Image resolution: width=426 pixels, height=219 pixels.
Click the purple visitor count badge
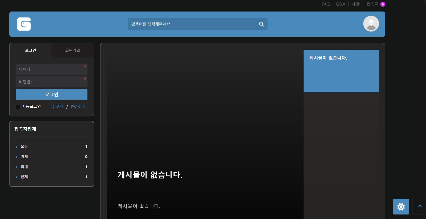[x=383, y=4]
